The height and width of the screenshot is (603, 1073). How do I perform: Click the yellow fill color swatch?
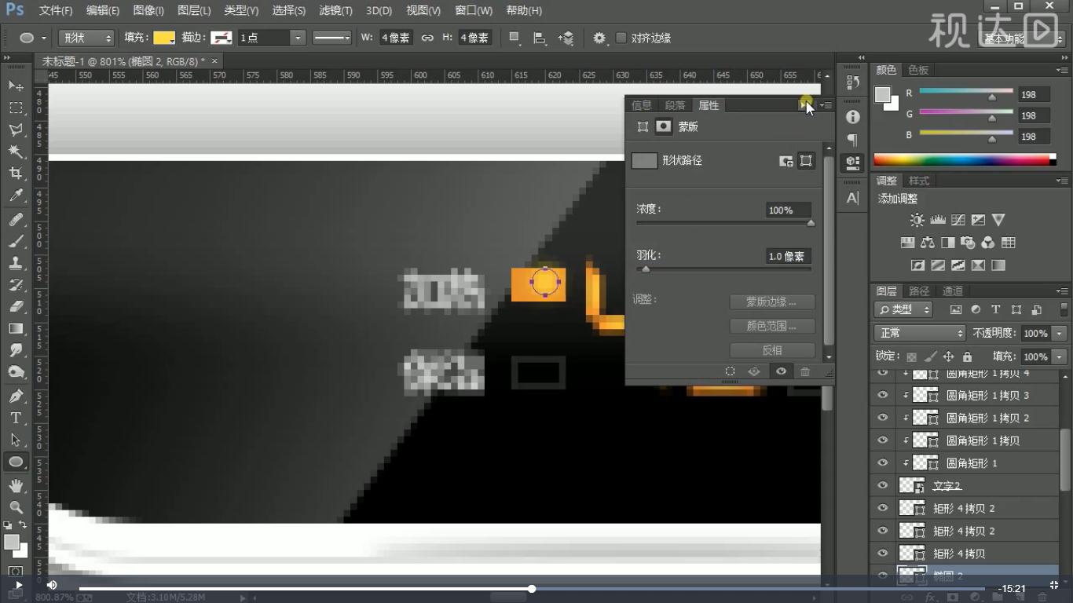coord(164,38)
